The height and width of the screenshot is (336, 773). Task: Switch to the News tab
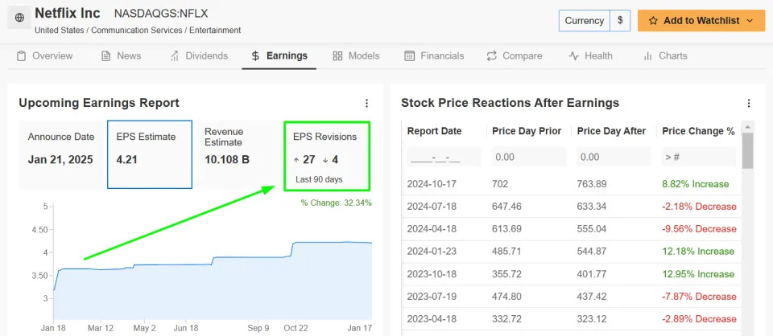[121, 55]
